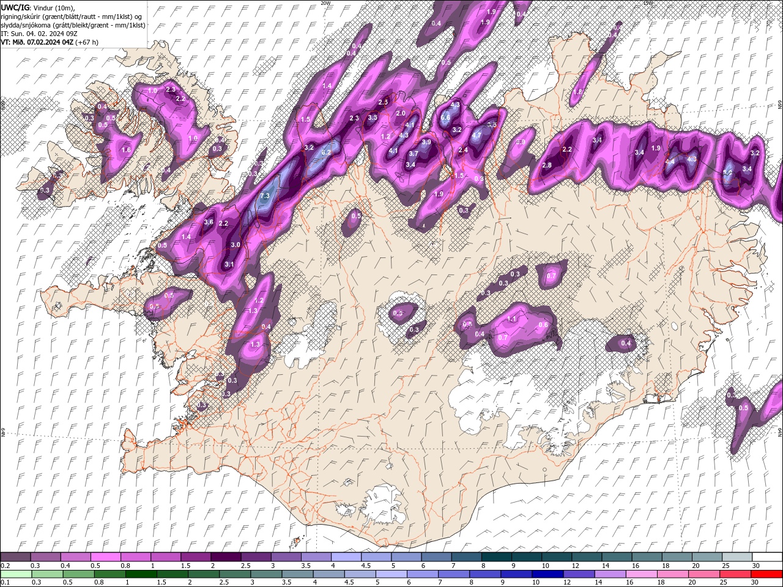
Task: Select the 2.5 value label
Action: pyautogui.click(x=384, y=102)
